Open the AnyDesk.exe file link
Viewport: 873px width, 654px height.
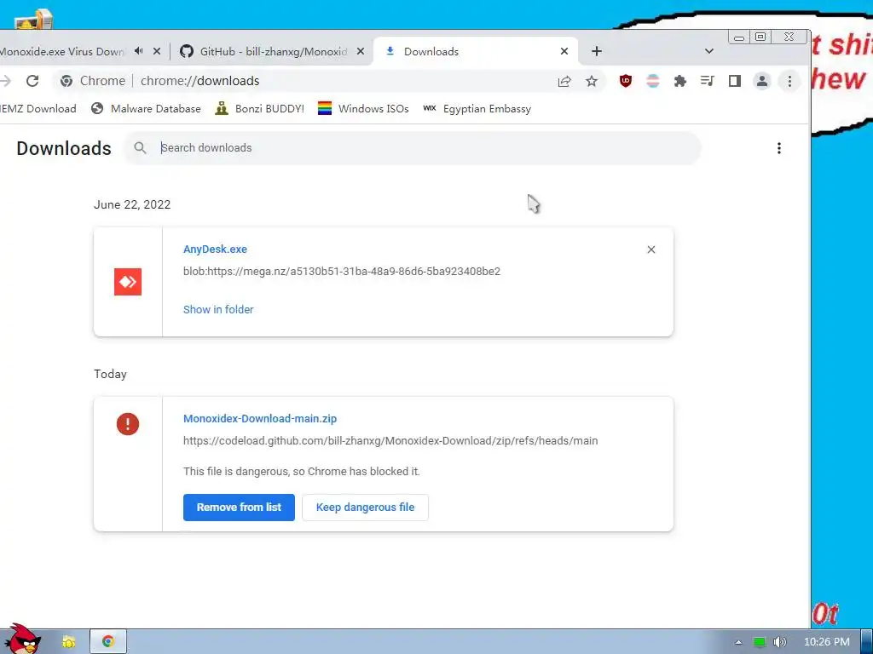tap(215, 250)
